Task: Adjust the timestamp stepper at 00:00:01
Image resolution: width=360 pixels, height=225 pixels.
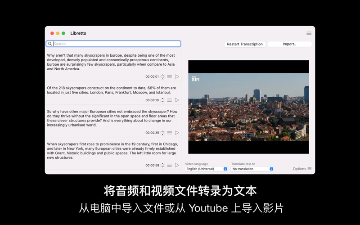Action: point(162,76)
